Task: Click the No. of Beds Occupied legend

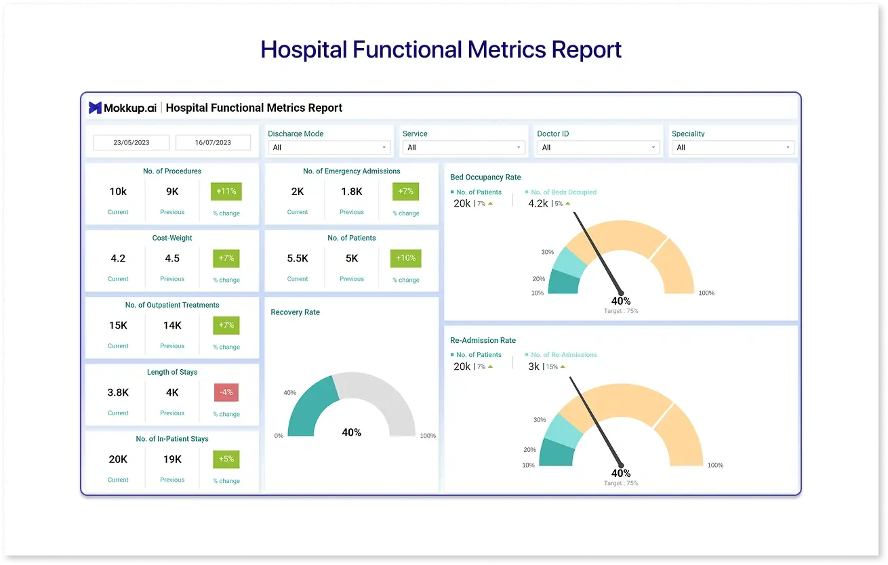Action: (563, 192)
